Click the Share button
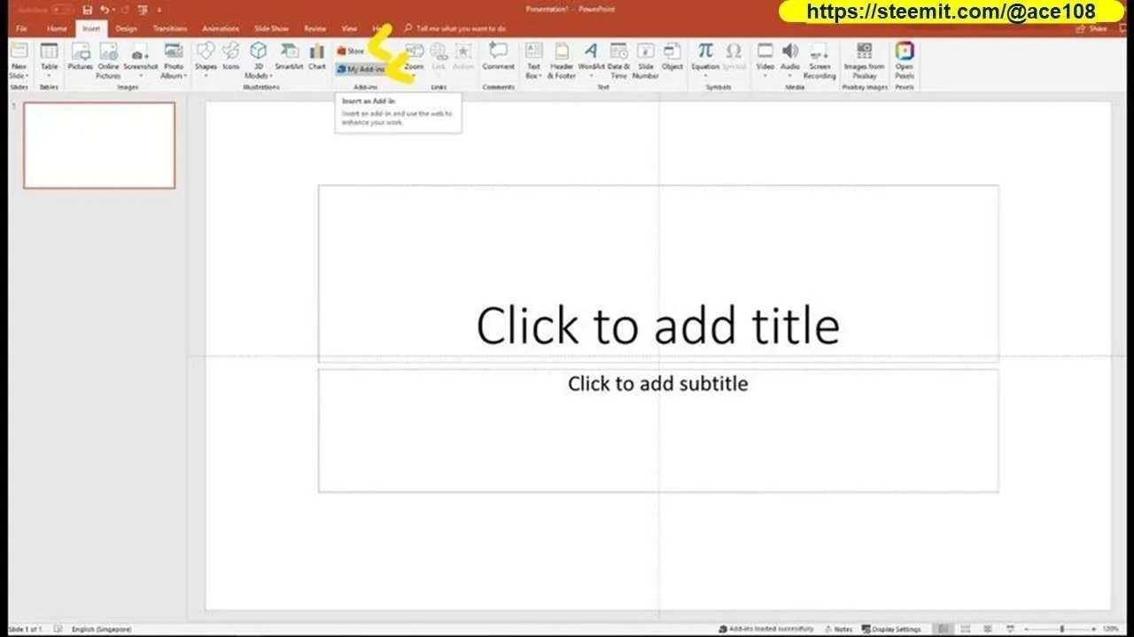Screen dimensions: 1134x637 [x=1091, y=28]
